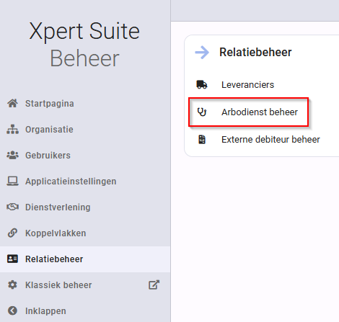Open the Leveranciers link
339x322 pixels.
pos(247,84)
